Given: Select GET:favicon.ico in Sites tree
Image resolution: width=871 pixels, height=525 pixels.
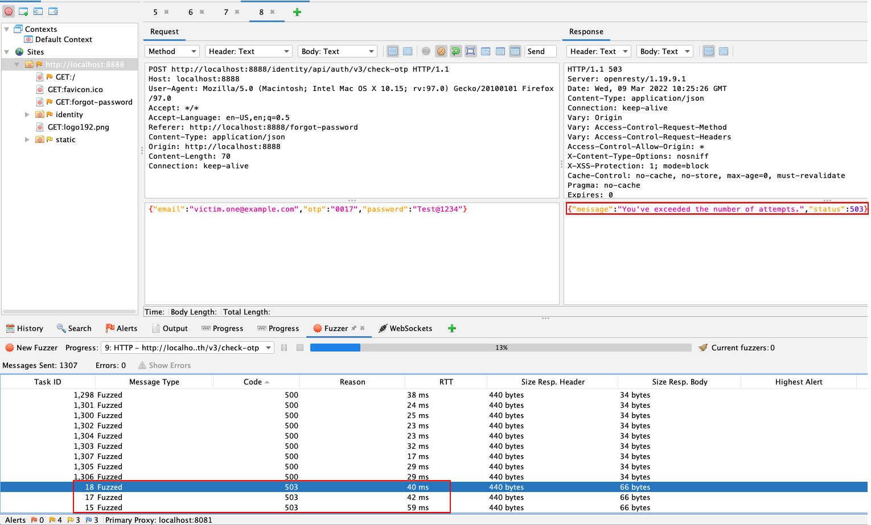Looking at the screenshot, I should coord(75,89).
